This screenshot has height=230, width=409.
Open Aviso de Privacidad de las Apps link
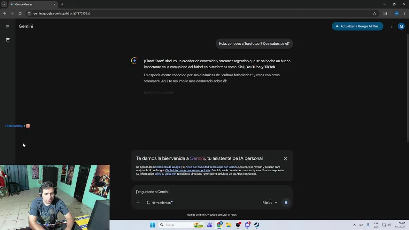211,167
